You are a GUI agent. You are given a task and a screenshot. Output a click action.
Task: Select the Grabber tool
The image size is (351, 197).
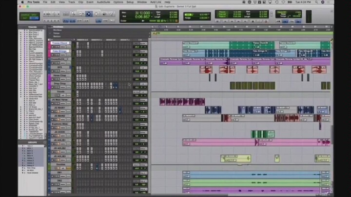coord(96,14)
